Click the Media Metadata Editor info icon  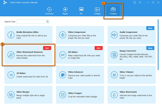pos(11,35)
